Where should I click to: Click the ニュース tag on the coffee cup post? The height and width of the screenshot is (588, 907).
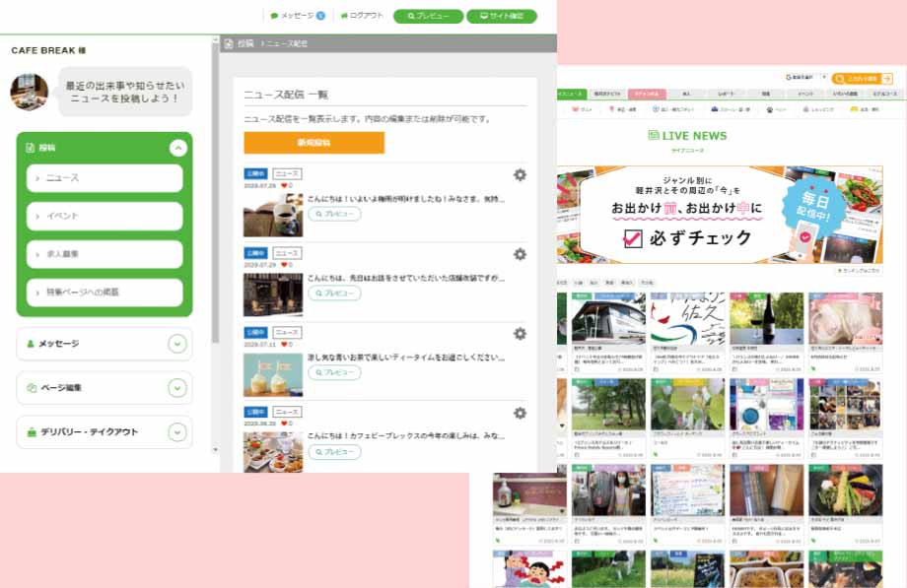(x=287, y=173)
